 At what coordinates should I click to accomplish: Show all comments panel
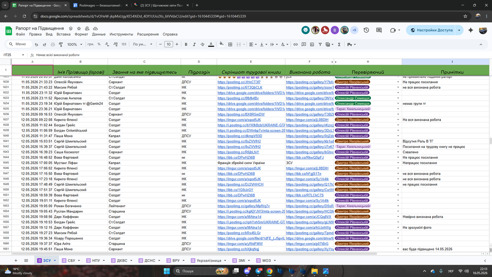[379, 30]
